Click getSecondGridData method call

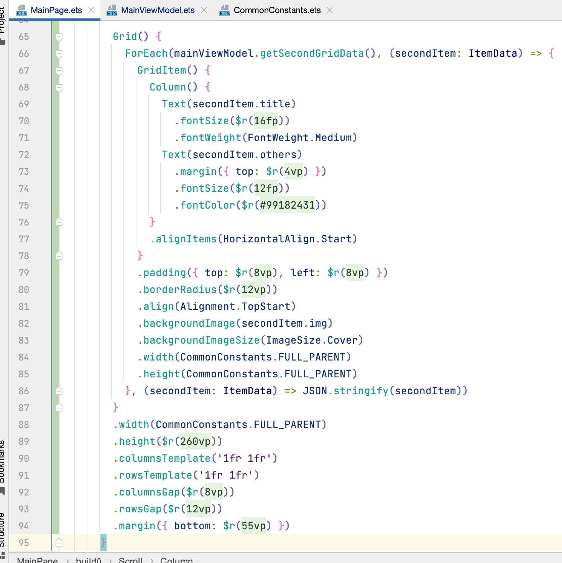click(312, 53)
